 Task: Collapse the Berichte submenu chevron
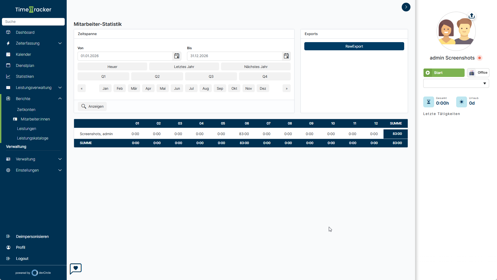coord(60,98)
